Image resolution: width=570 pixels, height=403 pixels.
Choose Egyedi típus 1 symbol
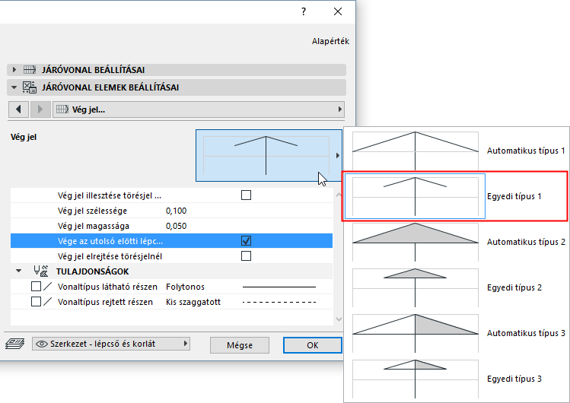point(454,196)
